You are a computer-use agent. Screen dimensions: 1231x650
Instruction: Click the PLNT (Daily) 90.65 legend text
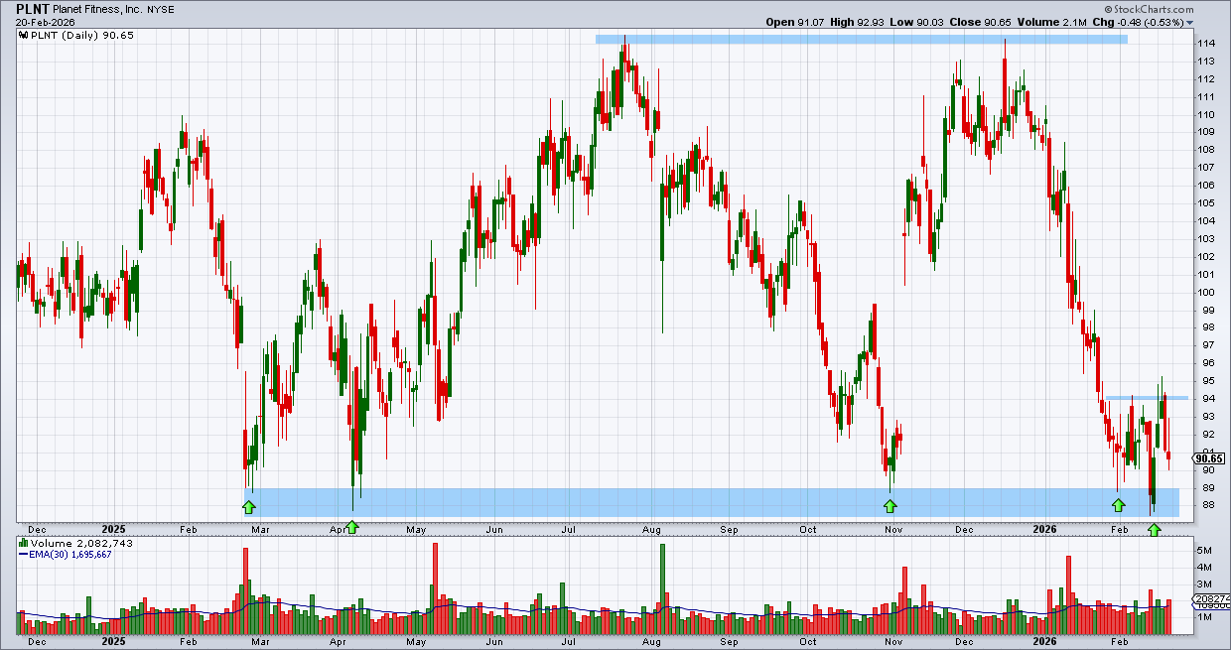point(81,36)
